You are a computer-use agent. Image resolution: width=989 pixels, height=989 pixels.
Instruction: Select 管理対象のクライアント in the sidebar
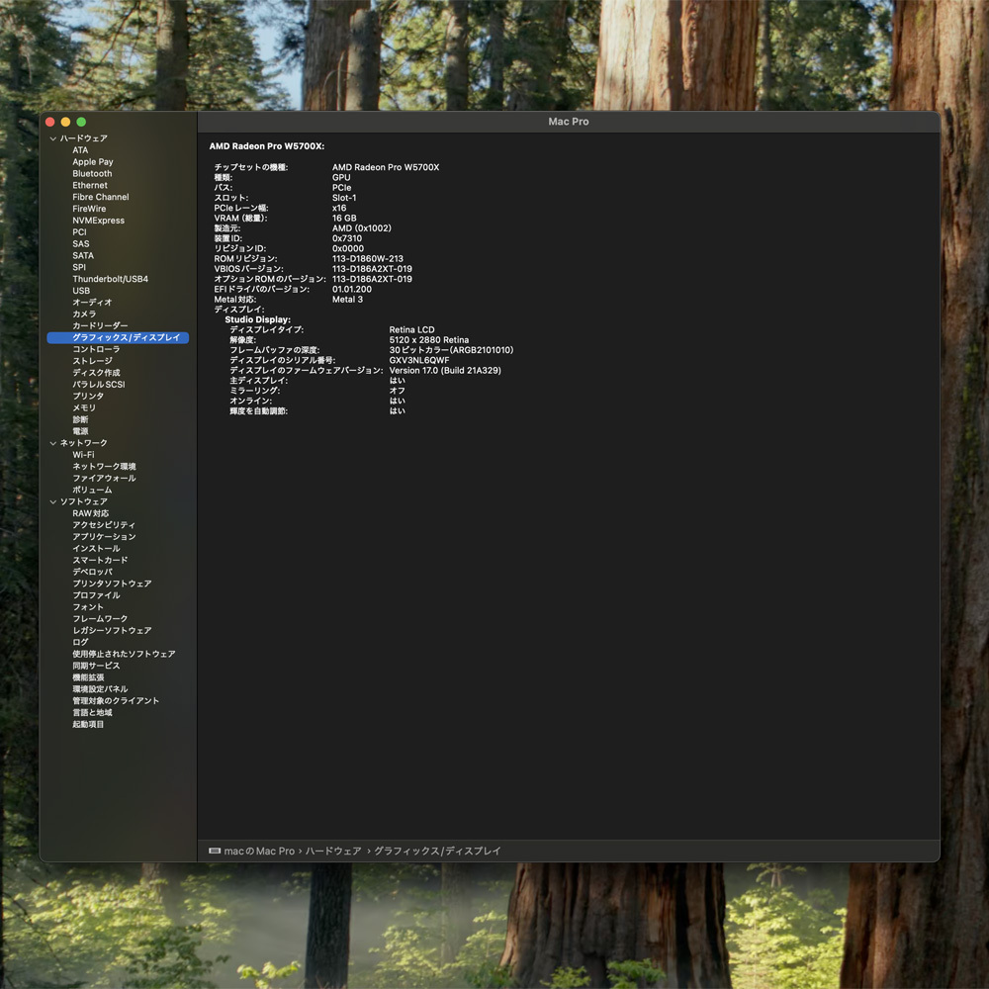coord(116,701)
